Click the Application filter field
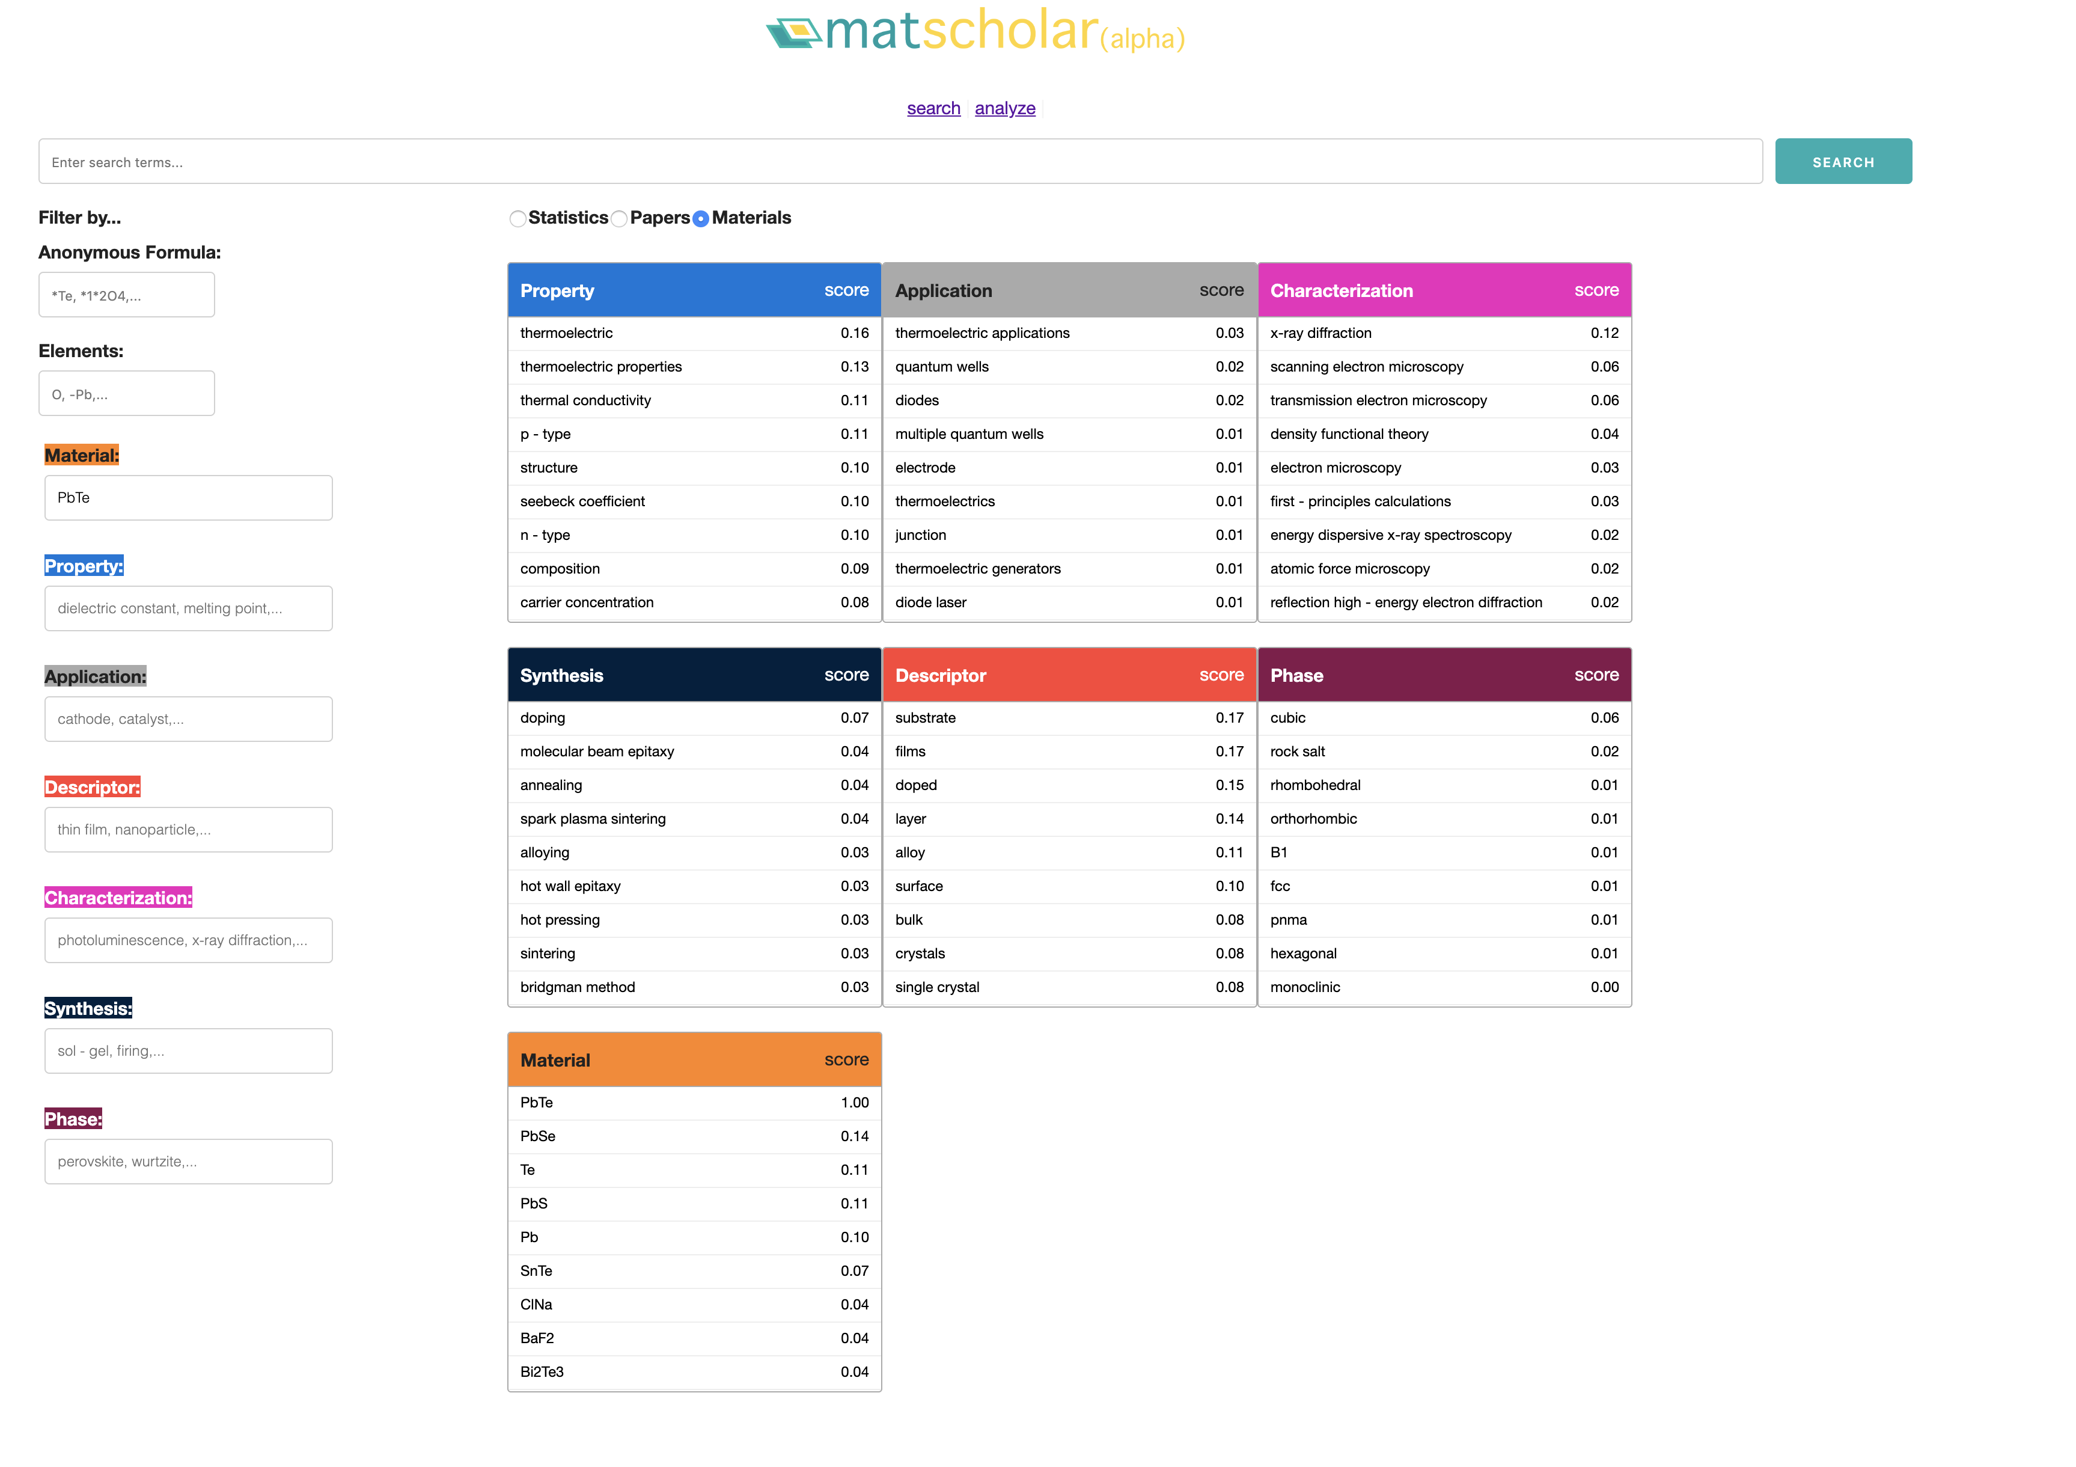The height and width of the screenshot is (1467, 2076). tap(187, 719)
